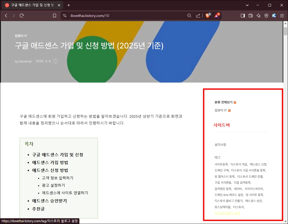Open the 네이버 tag
The width and height of the screenshot is (288, 224).
coord(238,189)
